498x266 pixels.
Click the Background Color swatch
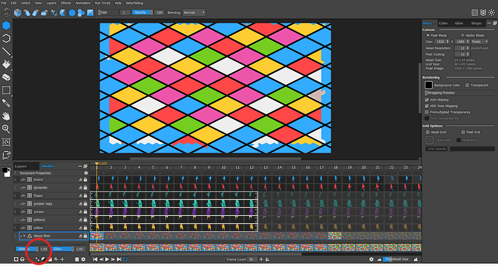tap(428, 85)
